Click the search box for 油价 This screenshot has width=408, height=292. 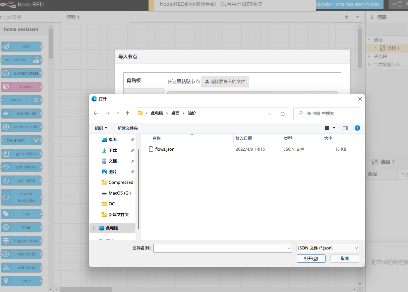(330, 114)
